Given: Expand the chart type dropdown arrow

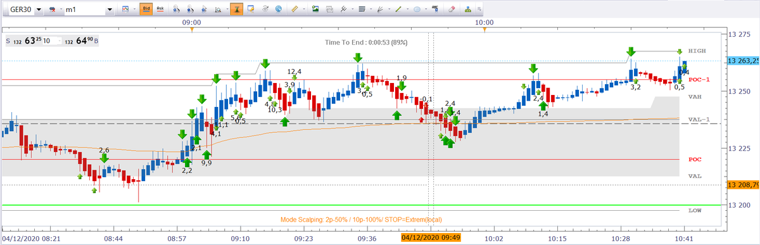Looking at the screenshot, I should pyautogui.click(x=134, y=9).
